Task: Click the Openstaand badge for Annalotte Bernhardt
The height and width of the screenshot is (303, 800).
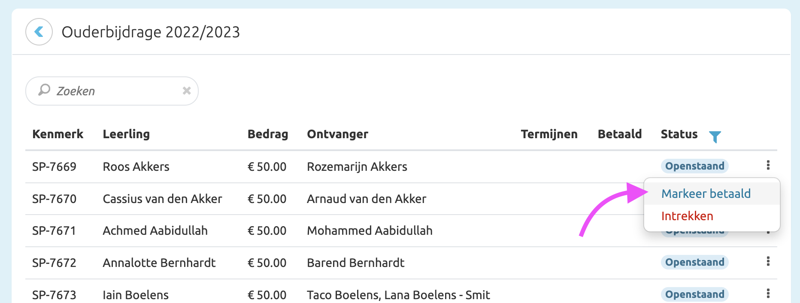Action: [x=694, y=262]
